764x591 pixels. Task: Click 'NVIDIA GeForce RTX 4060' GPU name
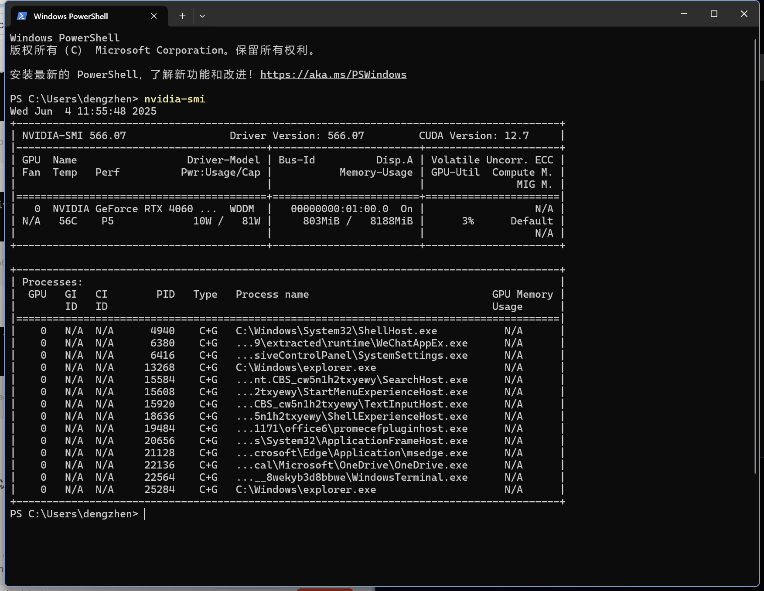point(123,209)
